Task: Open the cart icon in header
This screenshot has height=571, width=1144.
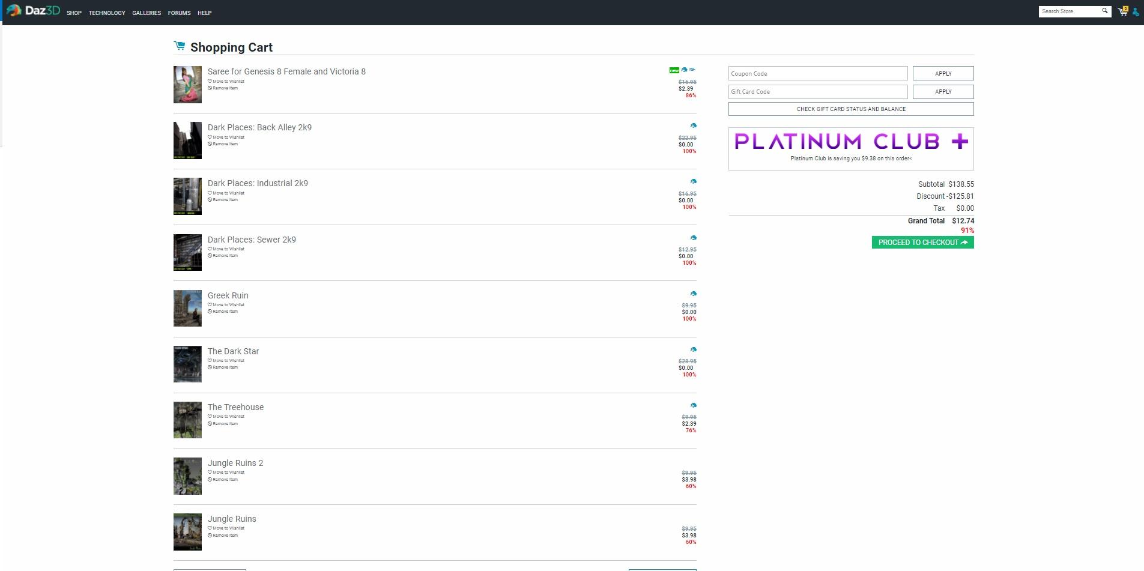Action: point(1122,11)
